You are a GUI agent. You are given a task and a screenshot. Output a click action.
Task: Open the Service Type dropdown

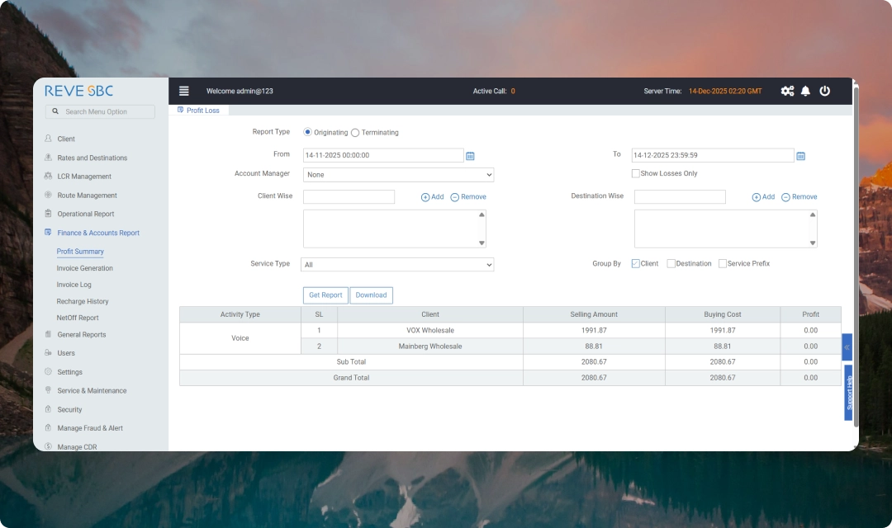click(x=398, y=265)
